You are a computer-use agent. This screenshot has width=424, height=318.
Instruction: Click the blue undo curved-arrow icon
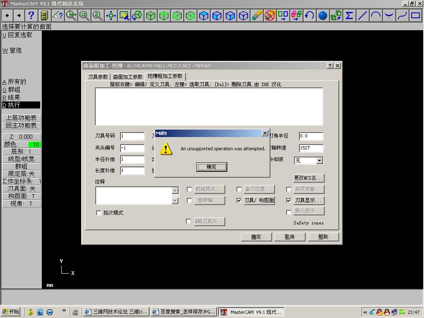(310, 16)
